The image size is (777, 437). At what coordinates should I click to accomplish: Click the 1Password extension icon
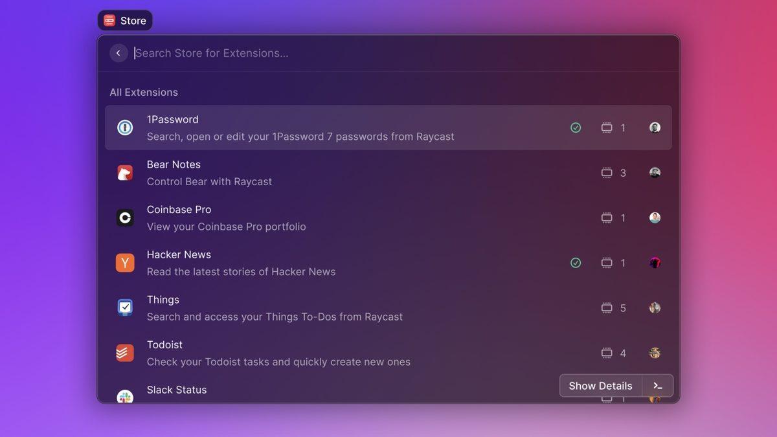125,128
